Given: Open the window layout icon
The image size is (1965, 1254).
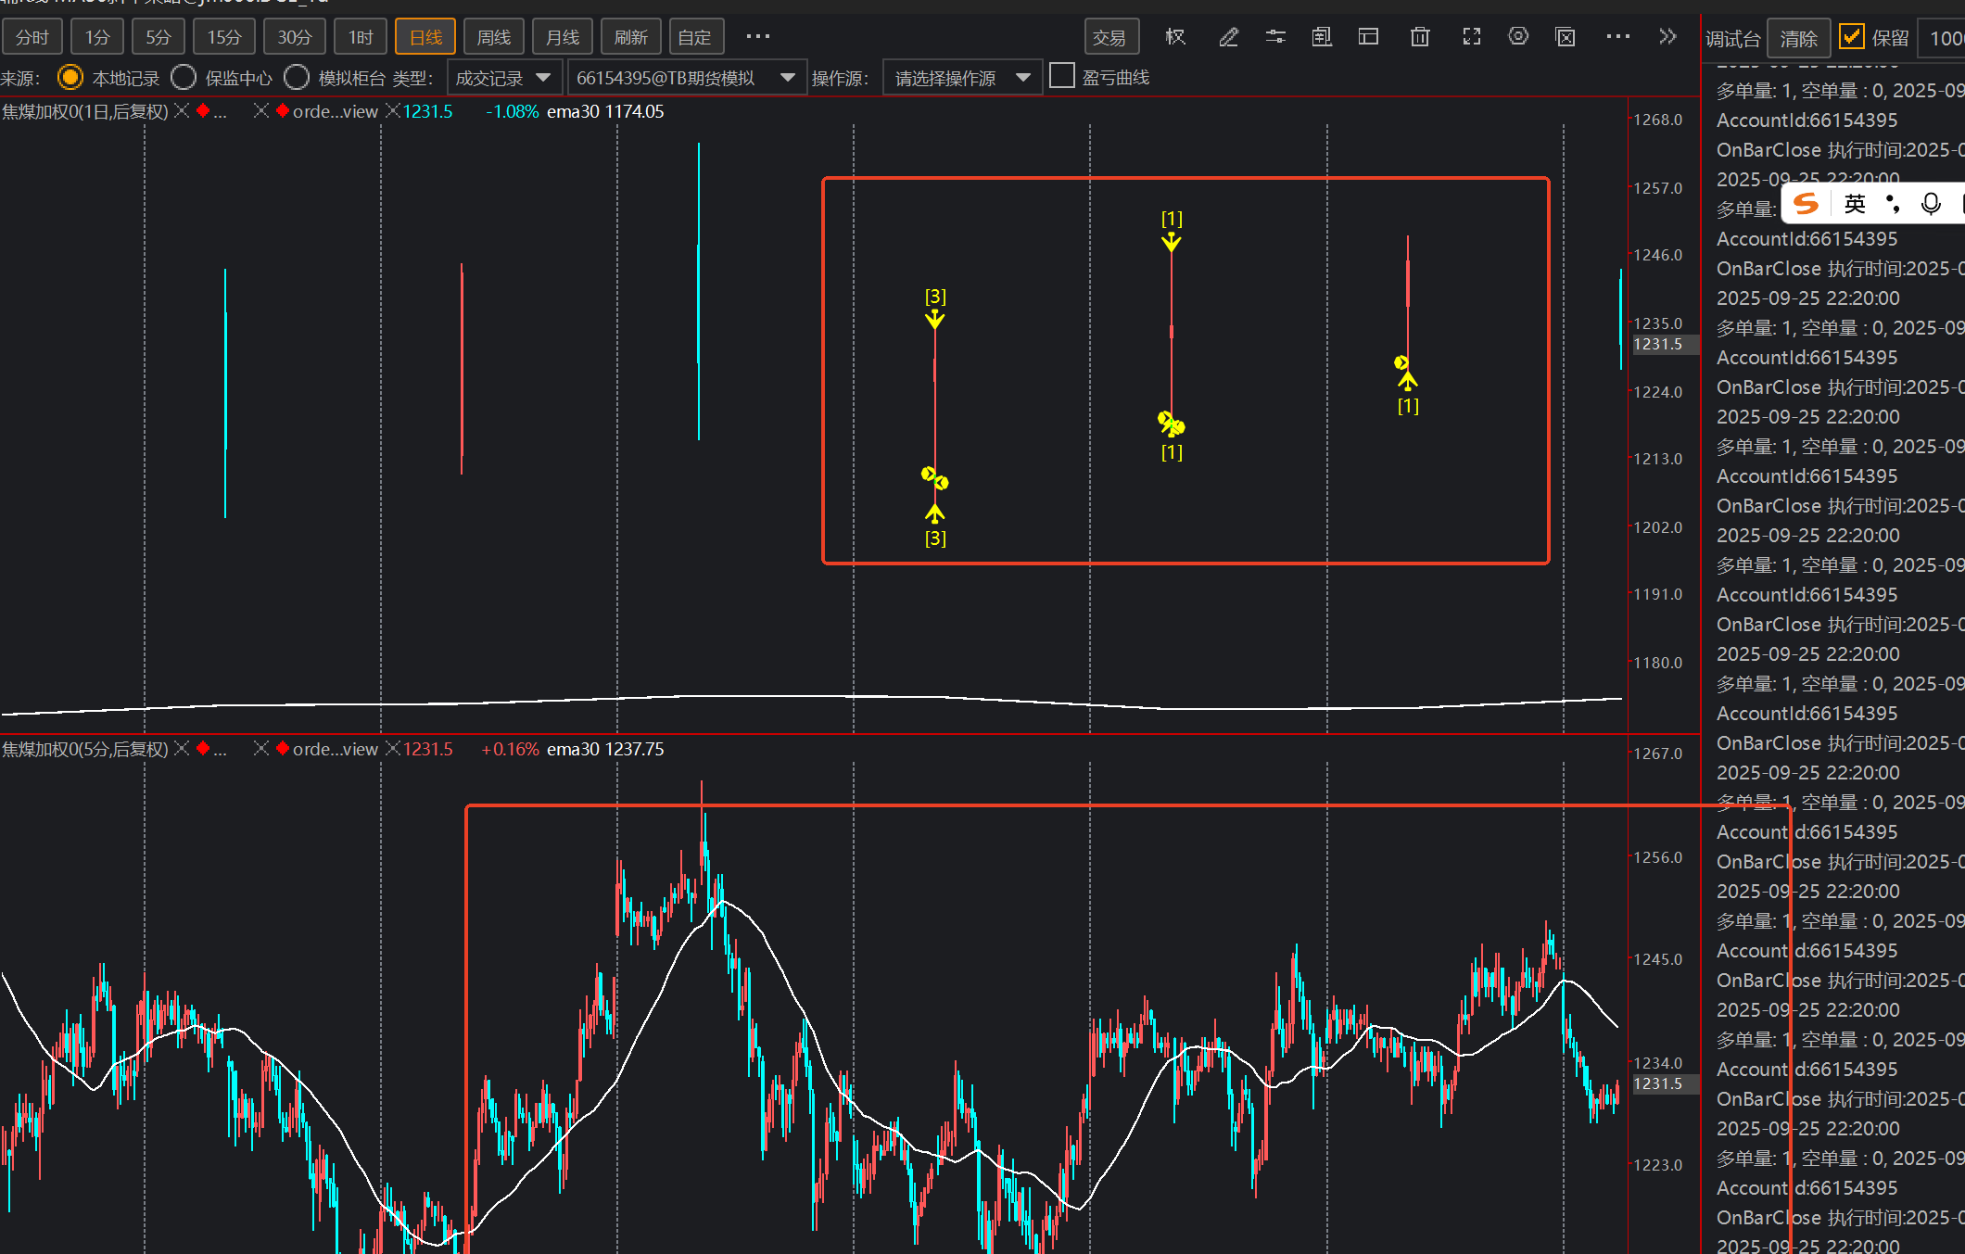Looking at the screenshot, I should (1368, 37).
